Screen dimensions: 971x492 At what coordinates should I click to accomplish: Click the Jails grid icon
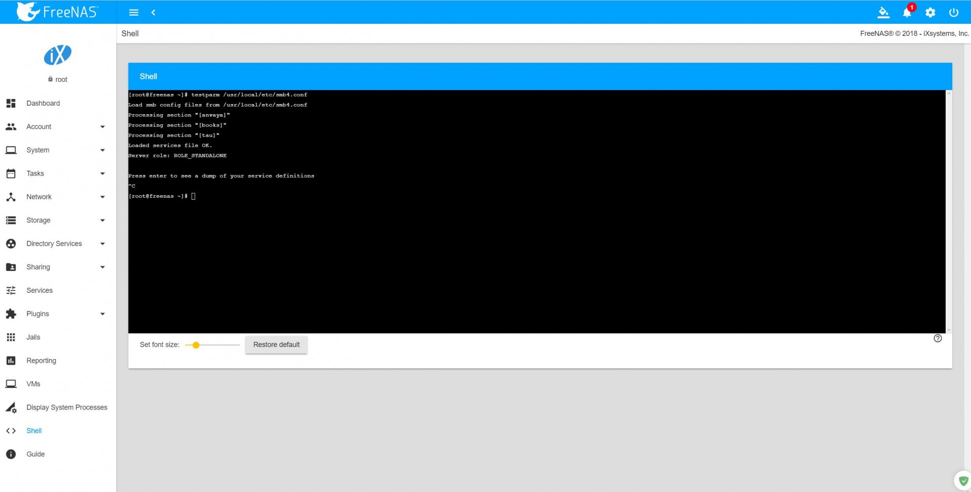coord(11,337)
